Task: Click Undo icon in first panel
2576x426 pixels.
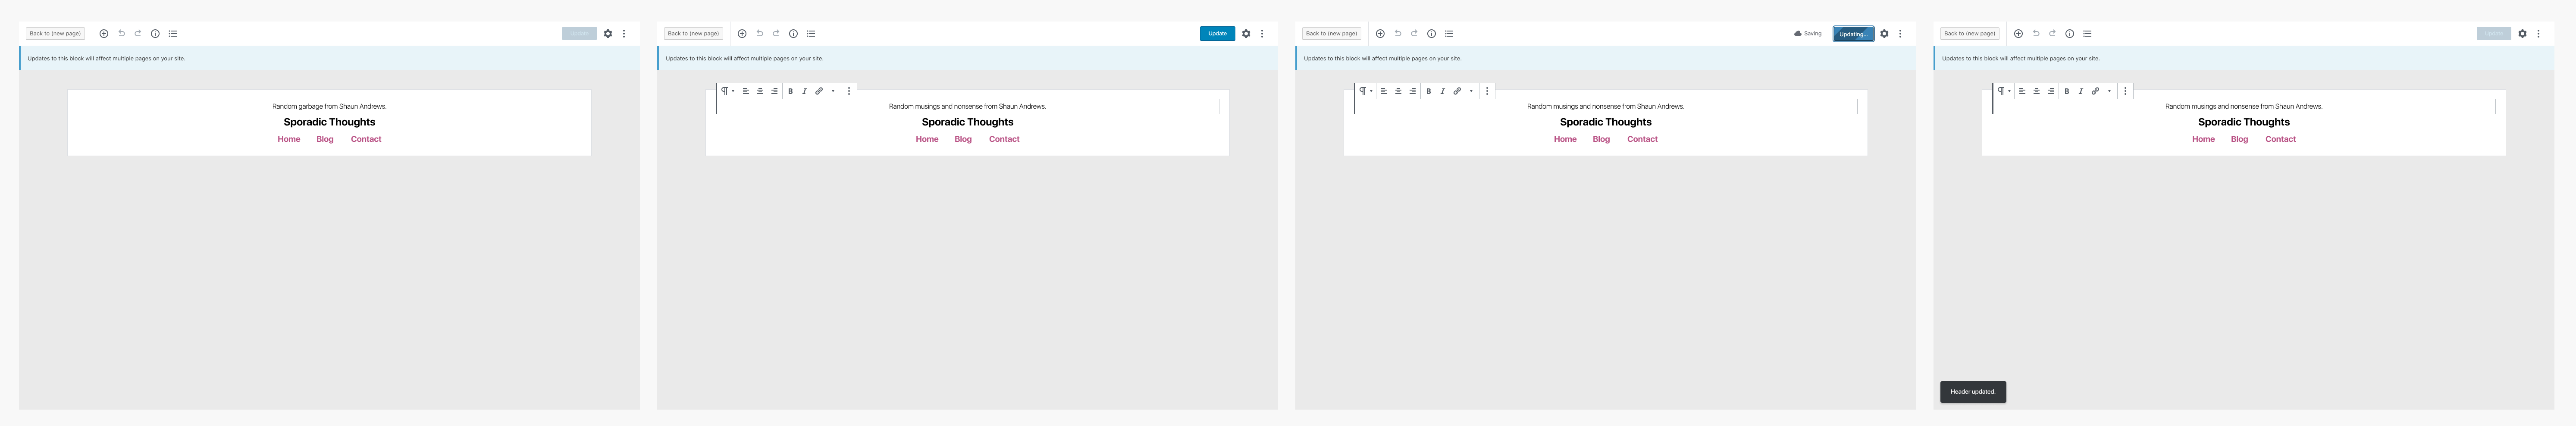Action: click(122, 34)
